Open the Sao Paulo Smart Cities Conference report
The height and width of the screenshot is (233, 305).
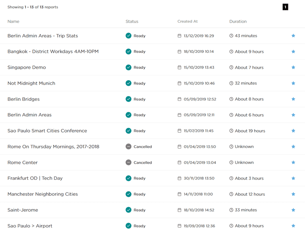47,131
